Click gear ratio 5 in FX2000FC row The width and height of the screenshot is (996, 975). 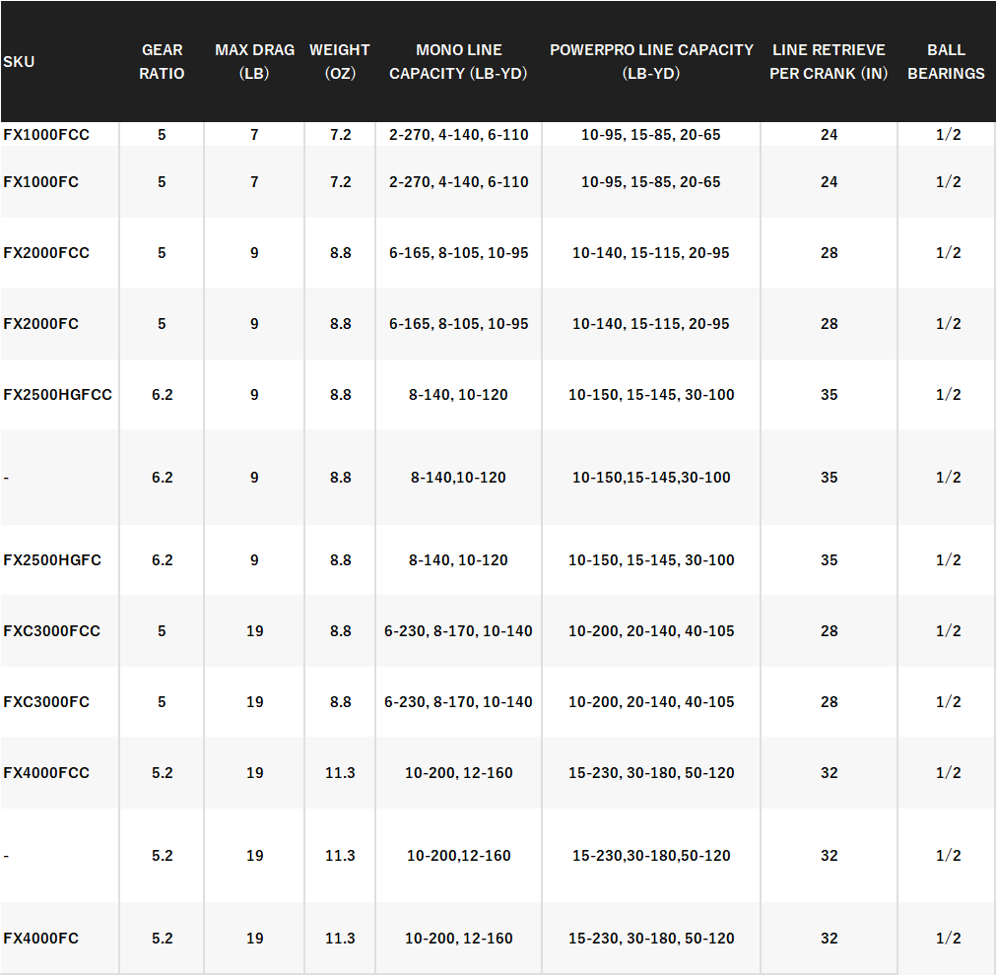click(x=162, y=324)
